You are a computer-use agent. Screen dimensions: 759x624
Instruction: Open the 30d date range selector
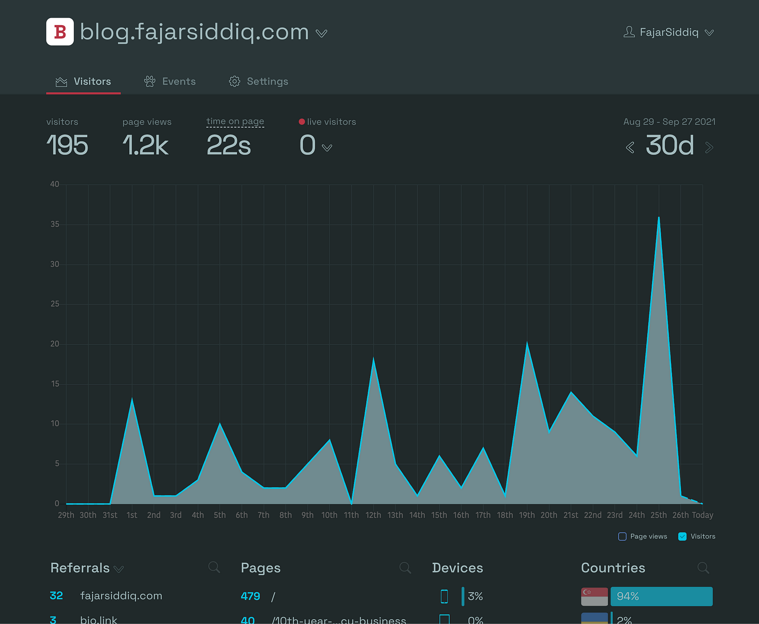click(x=670, y=145)
